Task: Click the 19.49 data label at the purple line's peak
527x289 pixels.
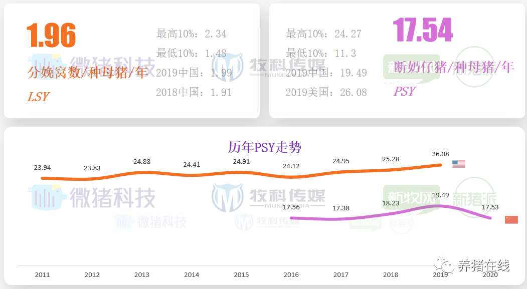Action: [440, 195]
